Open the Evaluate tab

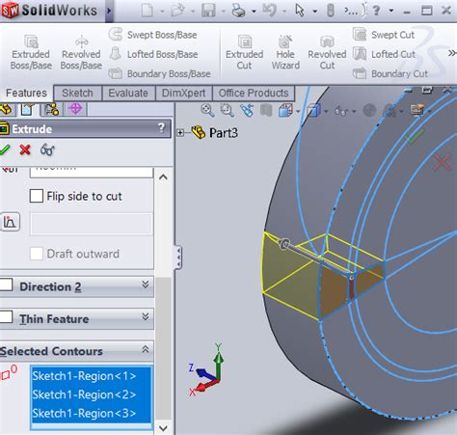pos(128,94)
